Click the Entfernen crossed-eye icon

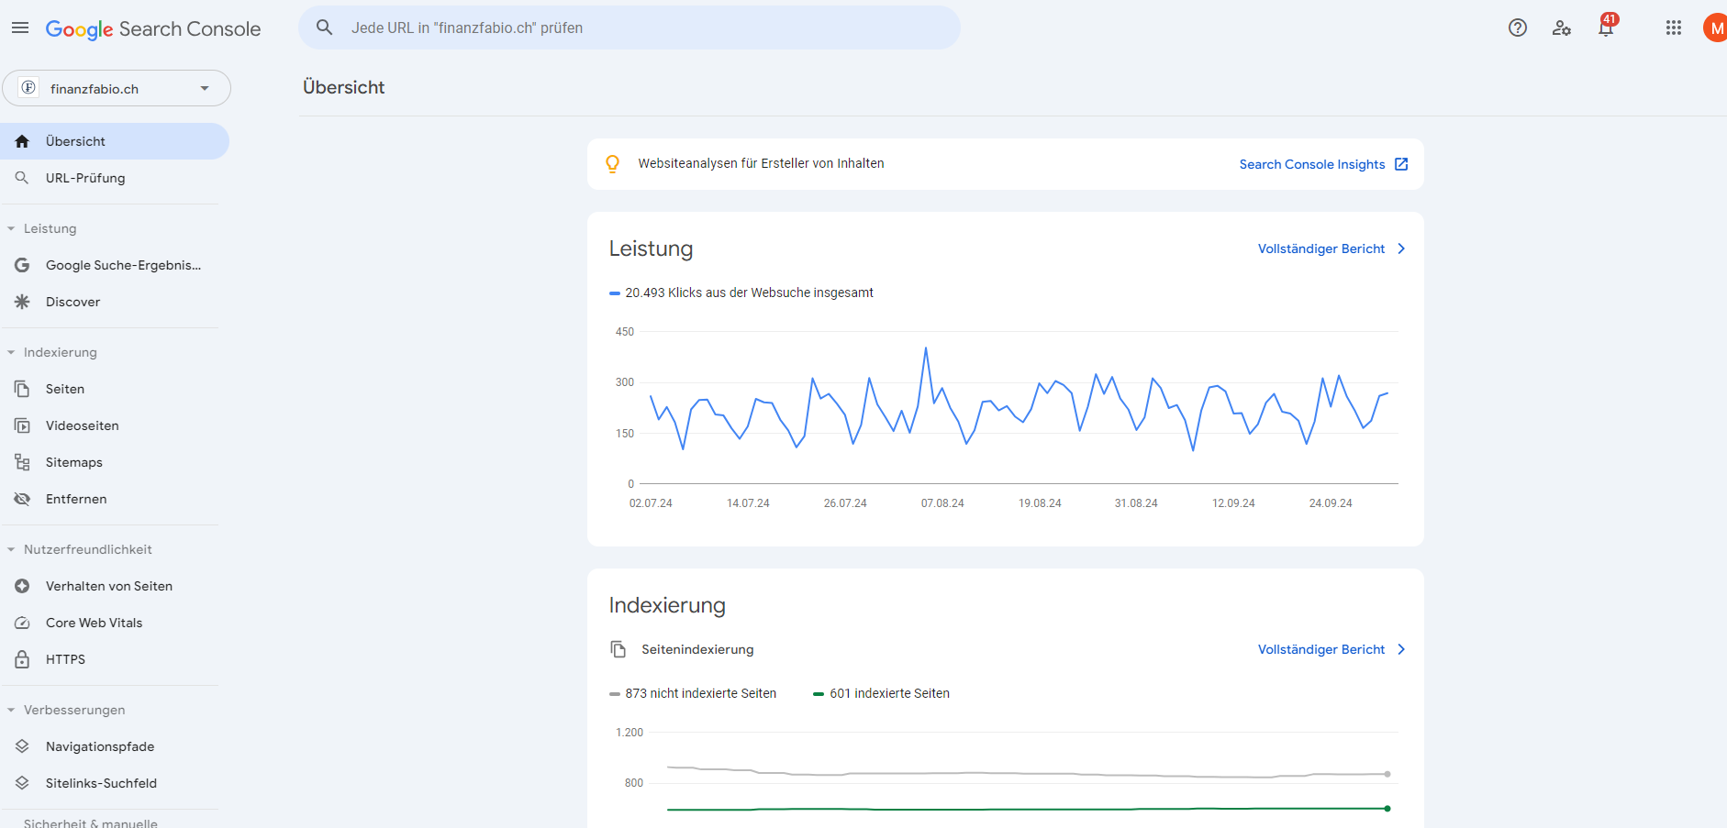(x=22, y=499)
